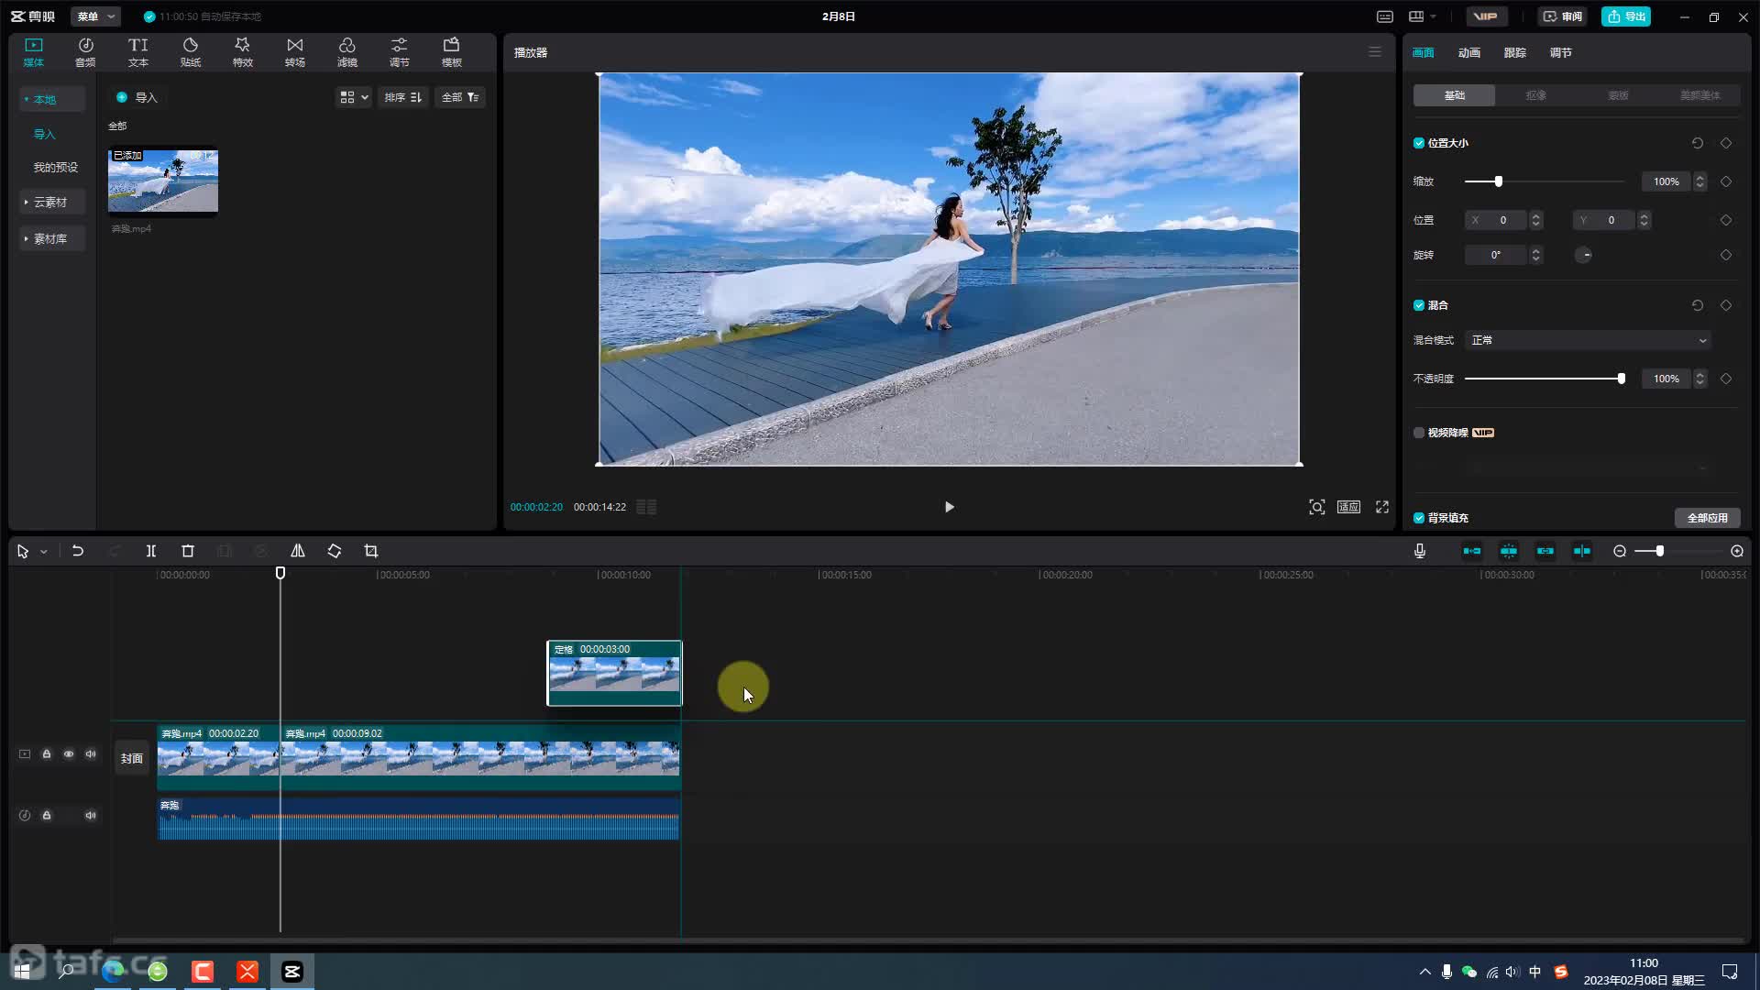
Task: Open the media view mode dropdown
Action: coord(354,97)
